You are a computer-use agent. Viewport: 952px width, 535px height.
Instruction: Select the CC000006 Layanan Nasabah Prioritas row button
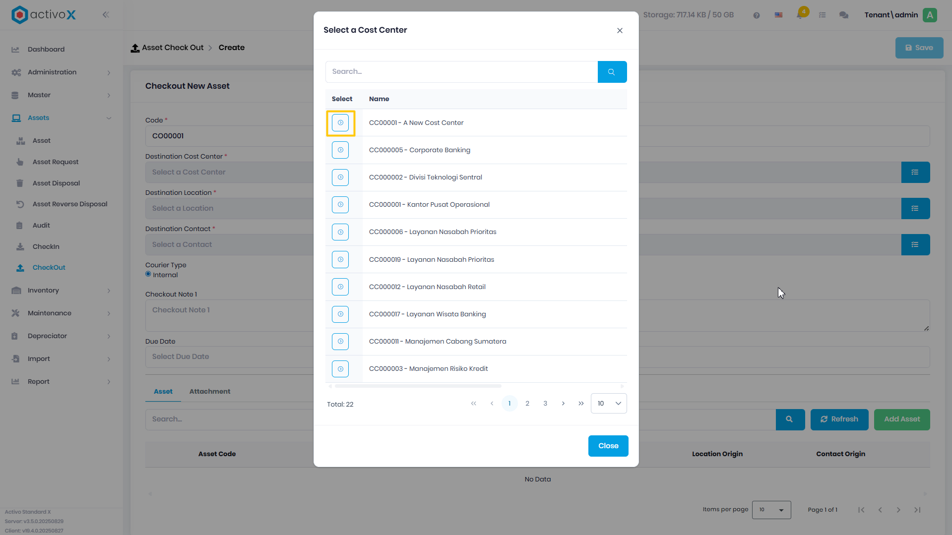[340, 232]
